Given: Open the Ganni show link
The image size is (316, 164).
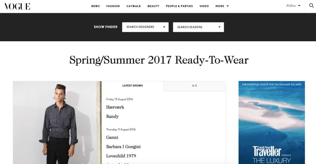Looking at the screenshot, I should pos(112,137).
